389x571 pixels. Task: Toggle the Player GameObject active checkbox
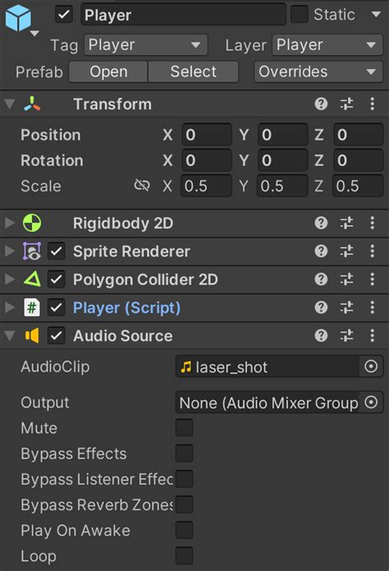coord(64,15)
